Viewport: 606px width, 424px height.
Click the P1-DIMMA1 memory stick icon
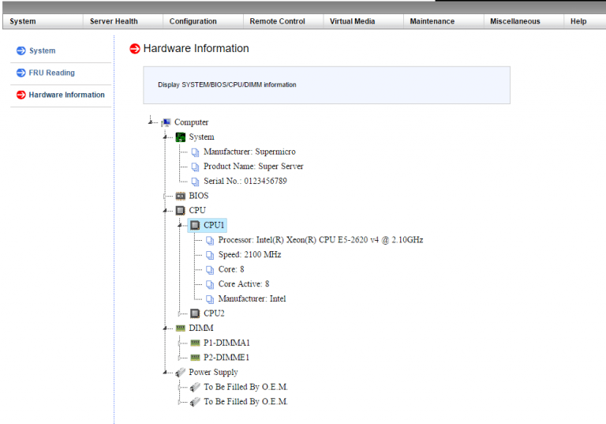tap(195, 343)
